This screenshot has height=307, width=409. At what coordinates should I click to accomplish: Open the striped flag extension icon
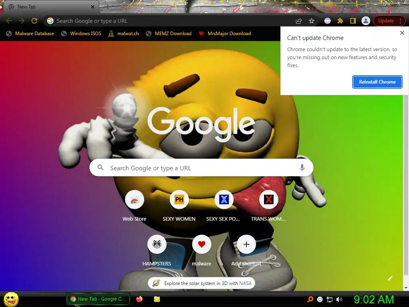click(328, 21)
